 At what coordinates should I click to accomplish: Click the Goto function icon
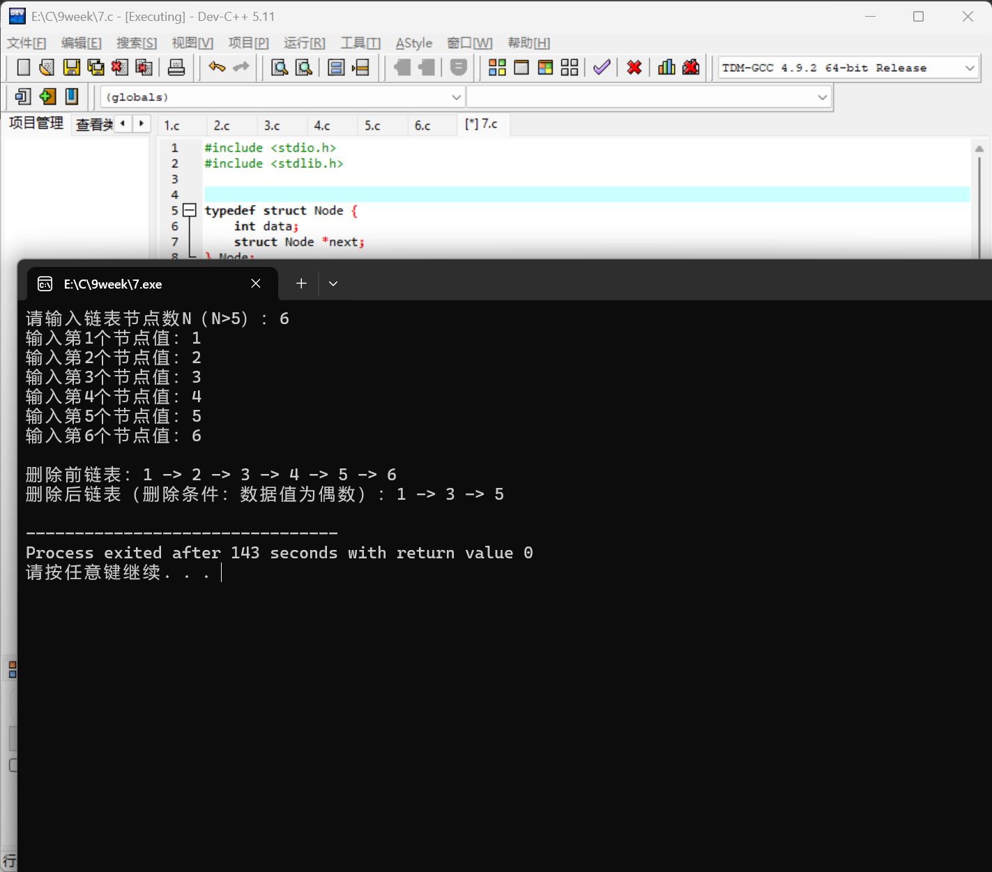[336, 68]
